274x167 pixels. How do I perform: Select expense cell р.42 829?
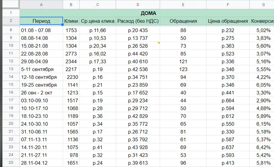point(138,116)
